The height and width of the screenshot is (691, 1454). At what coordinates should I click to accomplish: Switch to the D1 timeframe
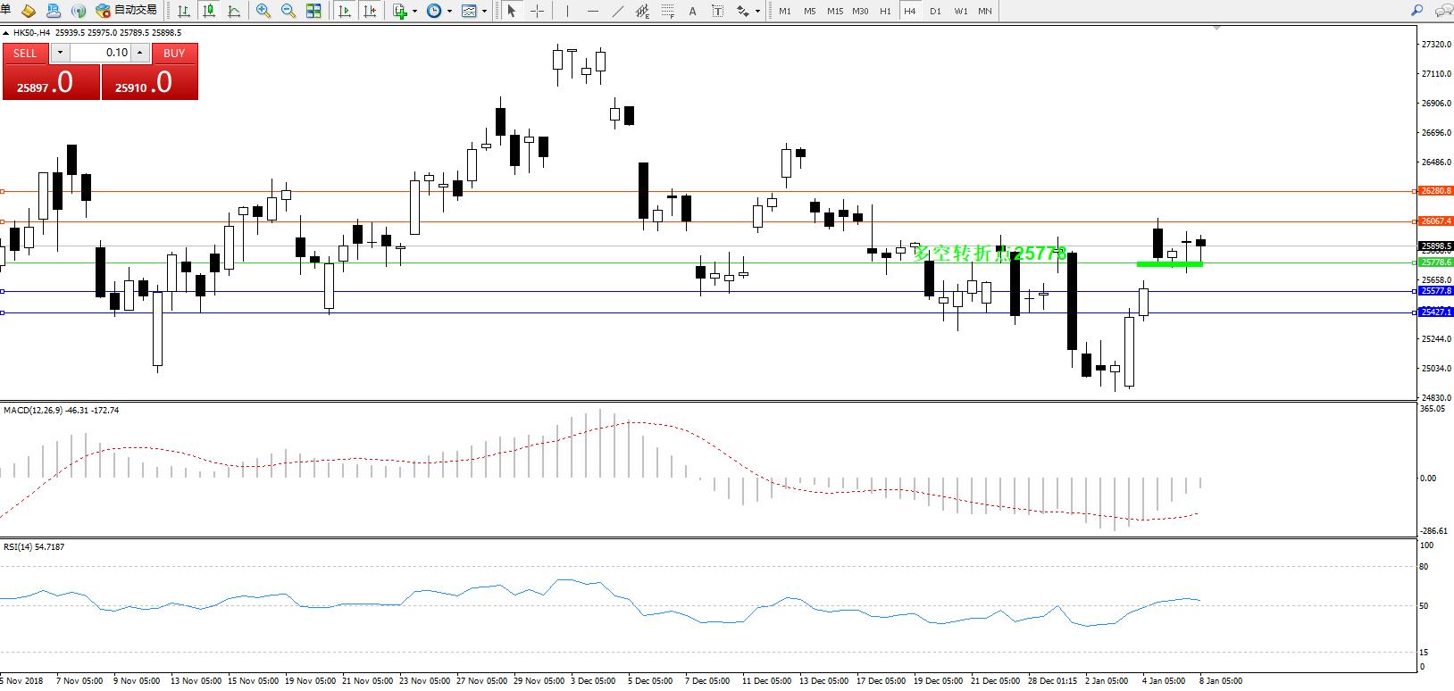pos(935,12)
